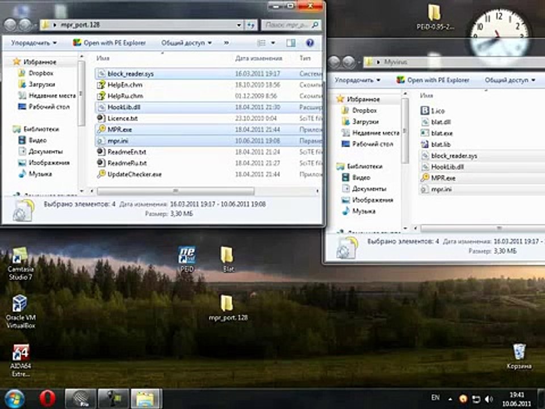The height and width of the screenshot is (409, 545).
Task: Launch Oracle VM VirtualBox shortcut
Action: click(20, 312)
